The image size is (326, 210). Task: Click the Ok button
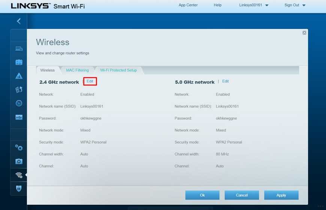(x=202, y=195)
